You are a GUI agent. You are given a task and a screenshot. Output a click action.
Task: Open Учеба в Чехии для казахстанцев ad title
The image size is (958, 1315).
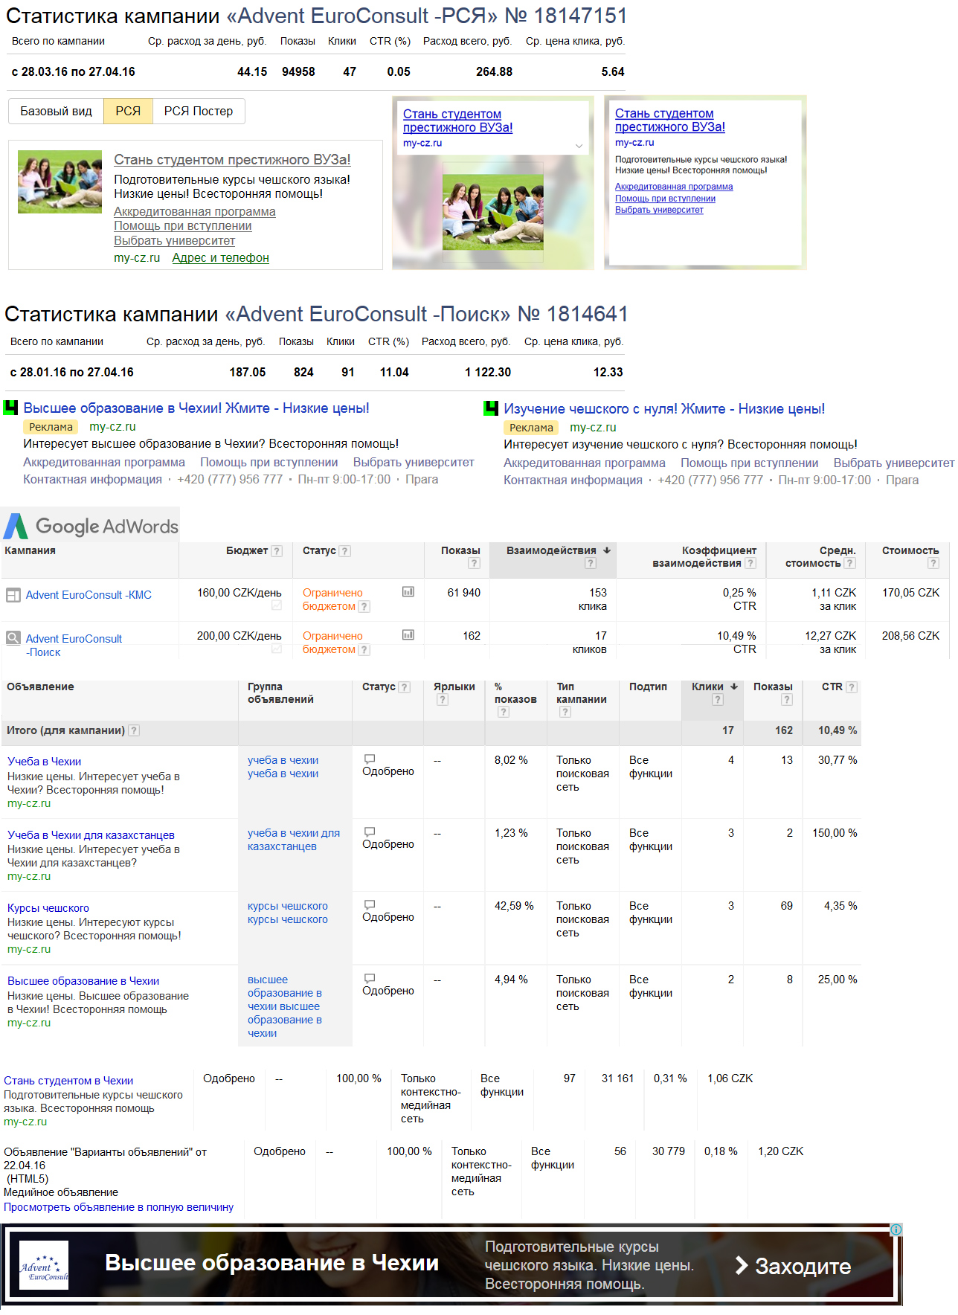click(x=91, y=835)
